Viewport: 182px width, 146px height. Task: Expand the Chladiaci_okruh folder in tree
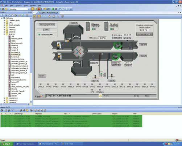pos(4,21)
